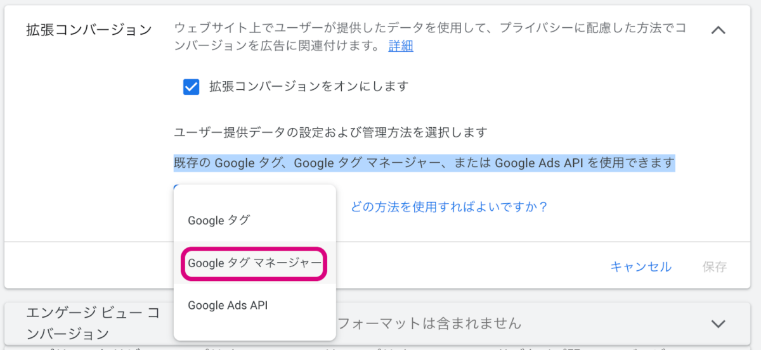This screenshot has width=761, height=350.
Task: Open the どの方法を使用すればよいですか？ help link
Action: (x=449, y=207)
